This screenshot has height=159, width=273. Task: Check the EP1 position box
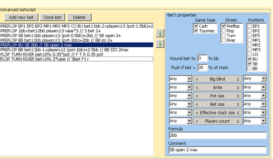pyautogui.click(x=250, y=26)
